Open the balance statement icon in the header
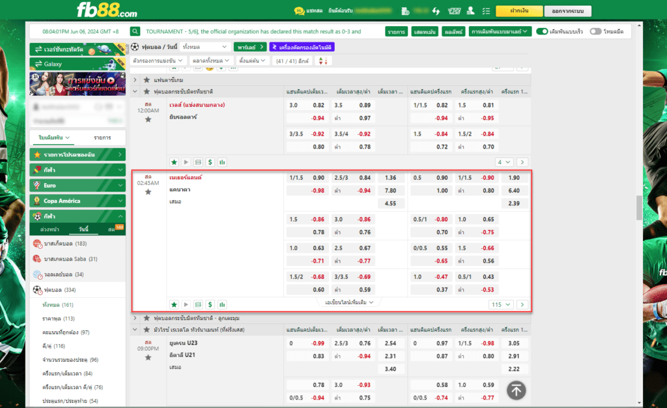The height and width of the screenshot is (408, 667). [x=405, y=11]
